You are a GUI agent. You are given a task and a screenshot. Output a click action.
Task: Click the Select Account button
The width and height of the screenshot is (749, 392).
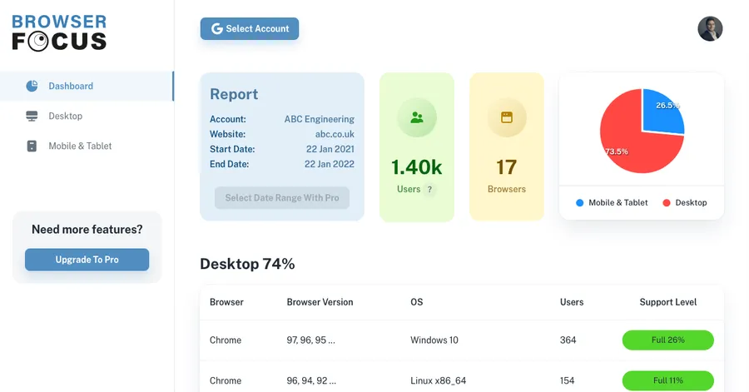click(250, 28)
